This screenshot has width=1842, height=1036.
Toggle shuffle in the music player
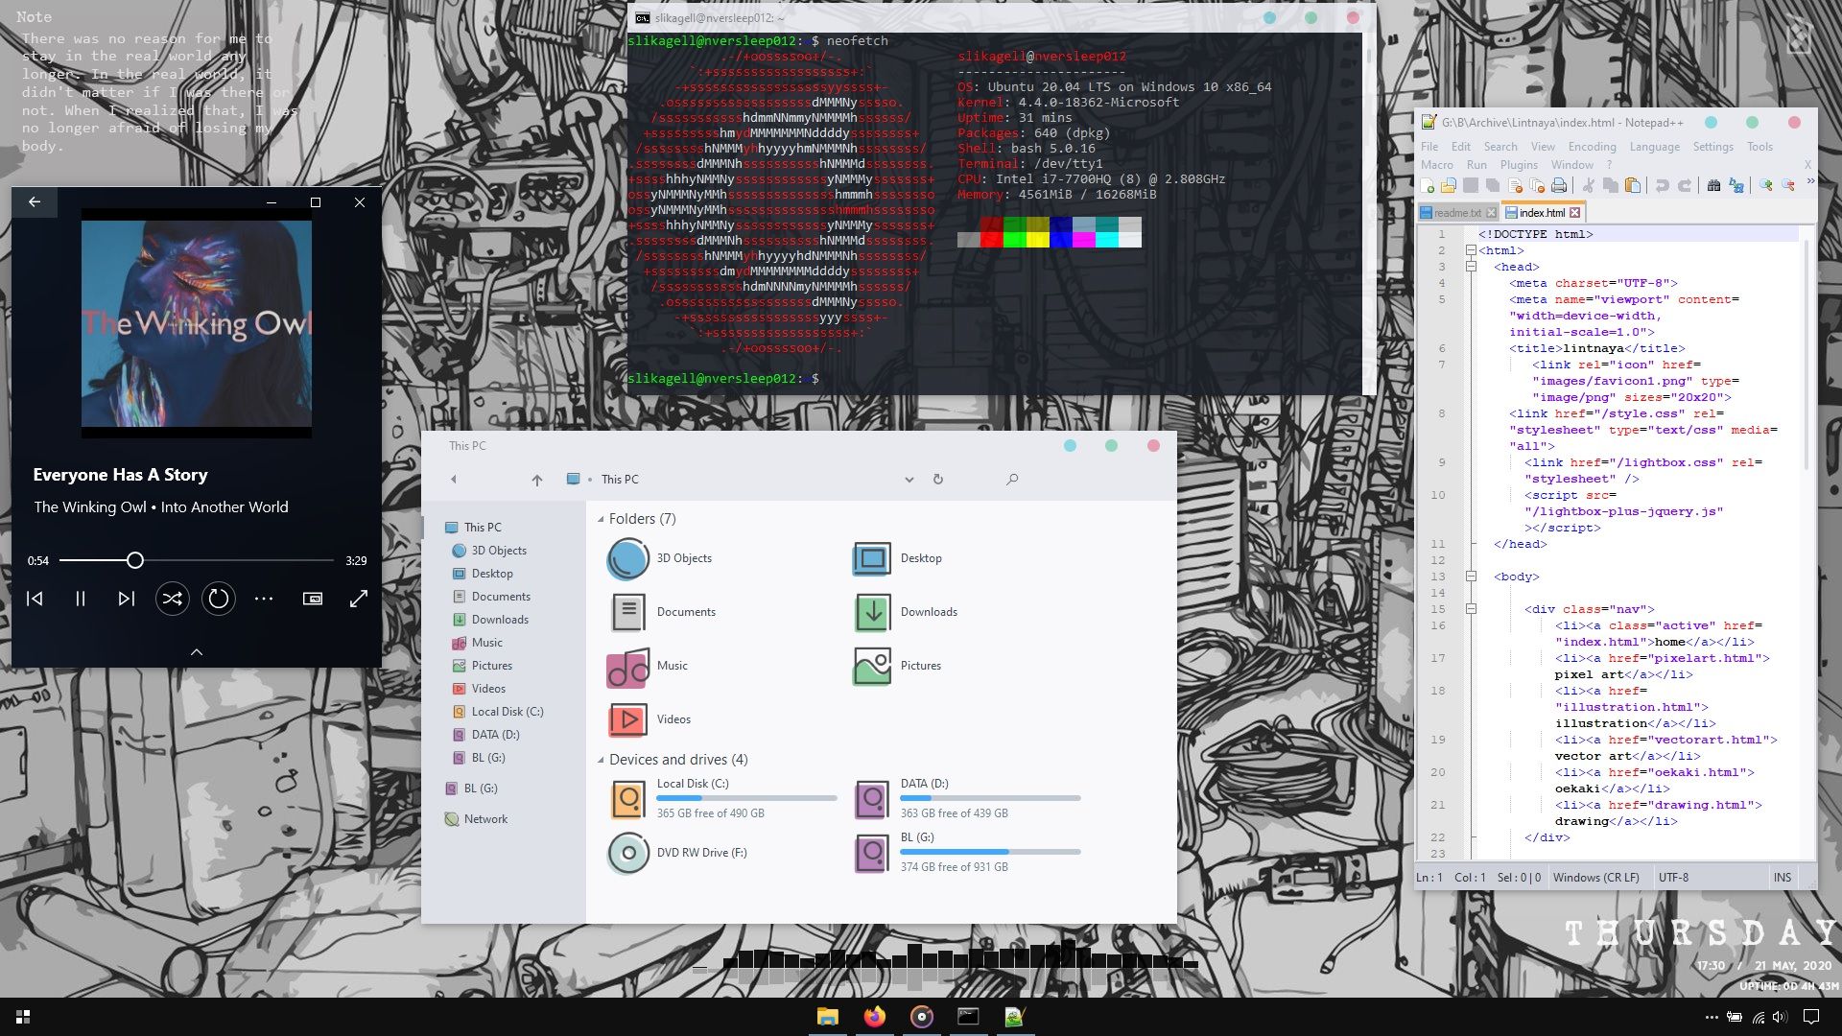pos(173,598)
